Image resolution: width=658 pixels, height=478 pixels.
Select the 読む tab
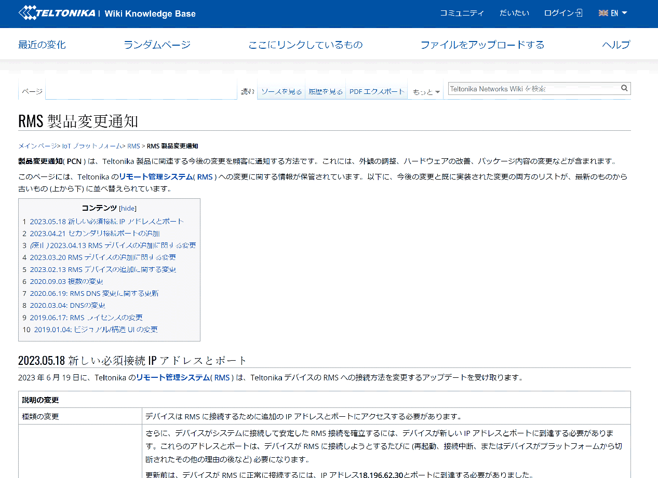(x=247, y=91)
